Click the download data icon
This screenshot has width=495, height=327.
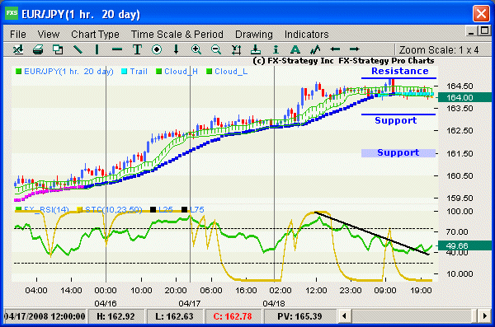click(256, 49)
